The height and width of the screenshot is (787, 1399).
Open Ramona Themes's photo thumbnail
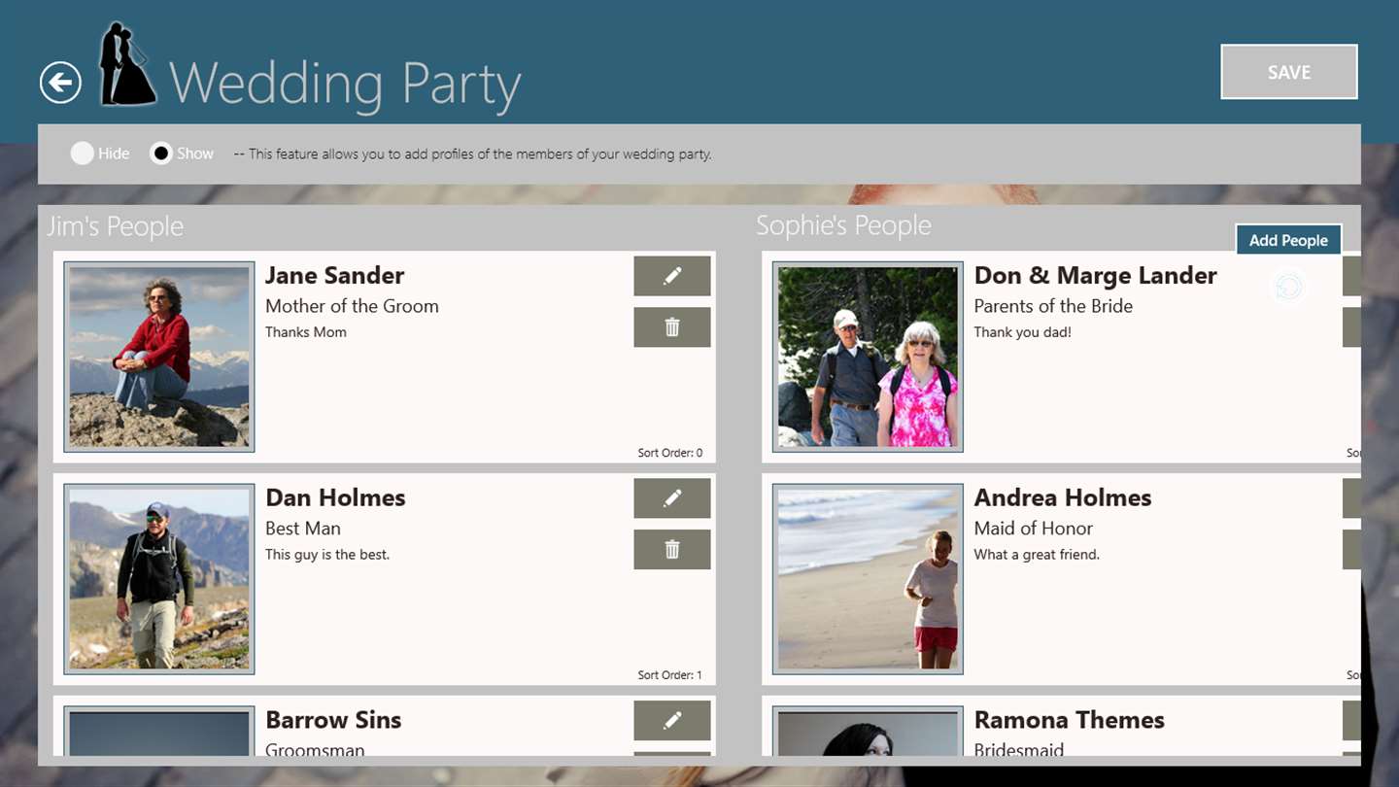point(868,732)
